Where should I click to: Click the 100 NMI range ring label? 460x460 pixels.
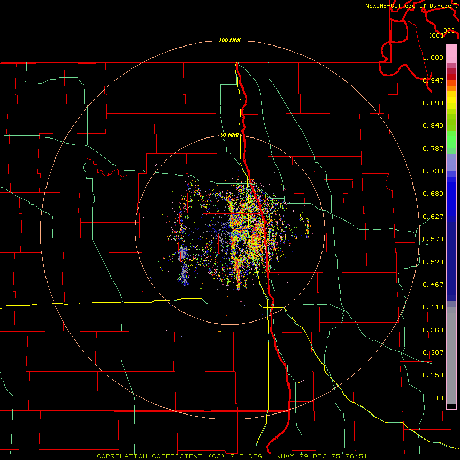(229, 40)
